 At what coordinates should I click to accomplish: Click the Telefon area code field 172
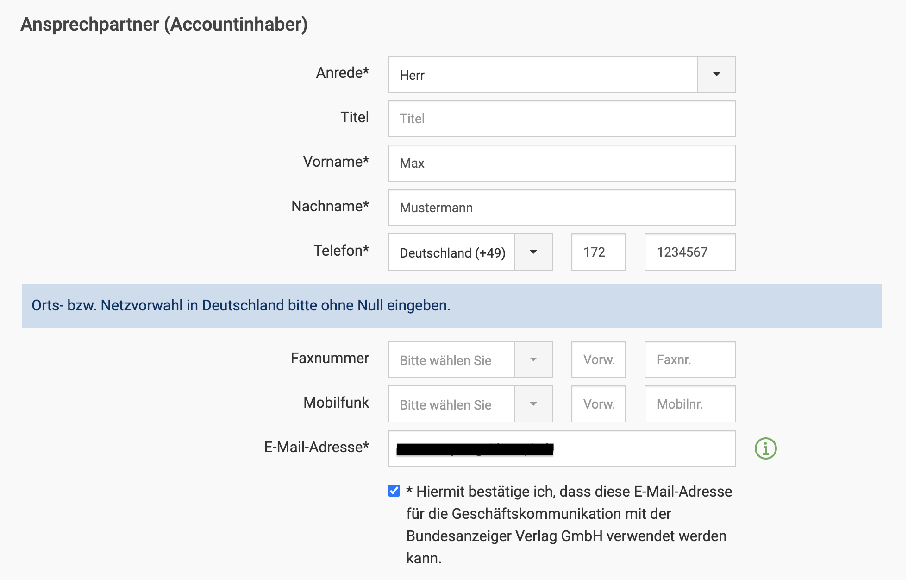pos(598,252)
